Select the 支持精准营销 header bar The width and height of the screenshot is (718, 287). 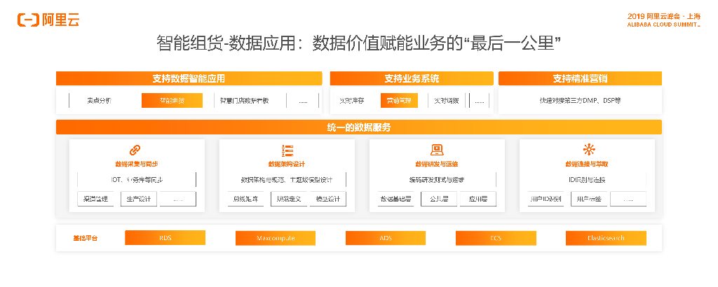[580, 78]
